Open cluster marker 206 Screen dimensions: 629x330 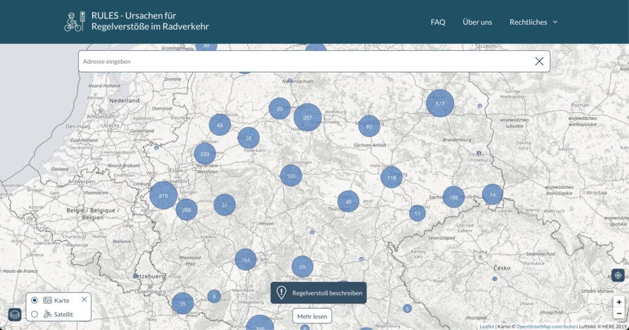187,210
